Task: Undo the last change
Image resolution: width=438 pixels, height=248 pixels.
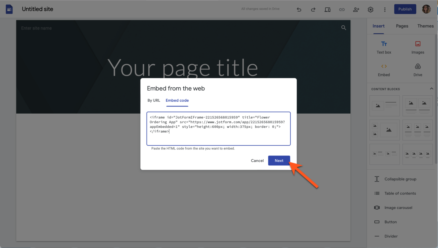Action: pos(299,9)
